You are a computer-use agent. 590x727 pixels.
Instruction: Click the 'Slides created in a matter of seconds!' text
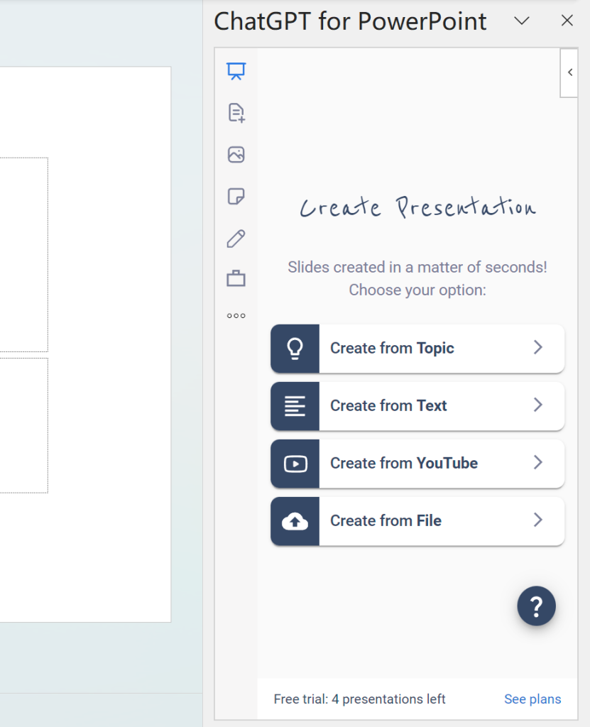[x=417, y=267]
